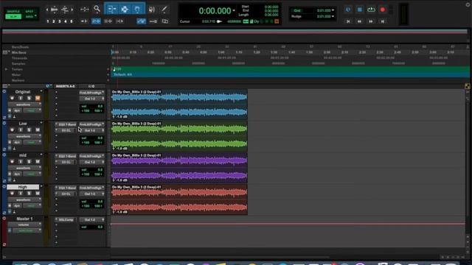Click the Cursor play triangle icon
Screen dimensions: 472x265
pyautogui.click(x=220, y=21)
